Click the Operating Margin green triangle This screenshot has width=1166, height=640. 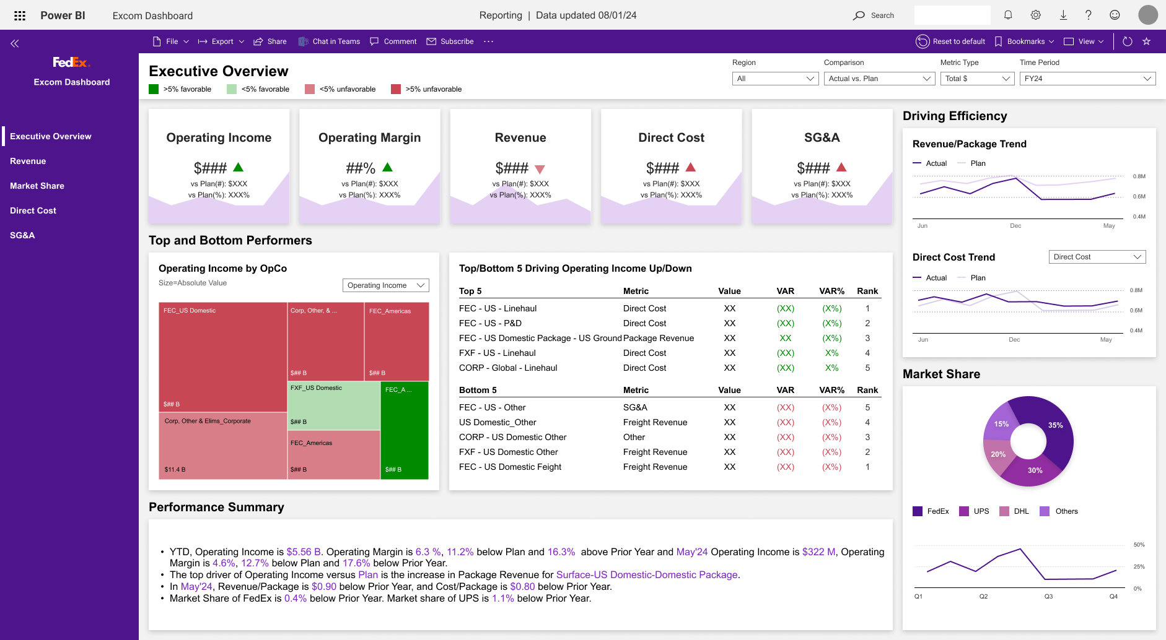click(388, 167)
